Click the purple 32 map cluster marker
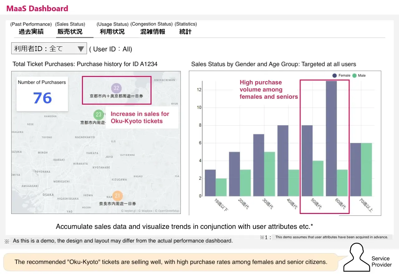Screen dimensions: 399x274 click(x=116, y=88)
